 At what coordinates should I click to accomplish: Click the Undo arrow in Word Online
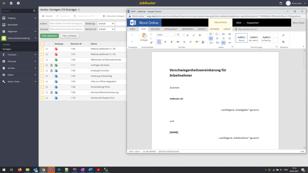click(132, 35)
